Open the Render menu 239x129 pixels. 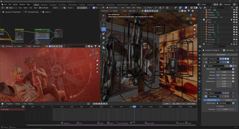[15, 5]
